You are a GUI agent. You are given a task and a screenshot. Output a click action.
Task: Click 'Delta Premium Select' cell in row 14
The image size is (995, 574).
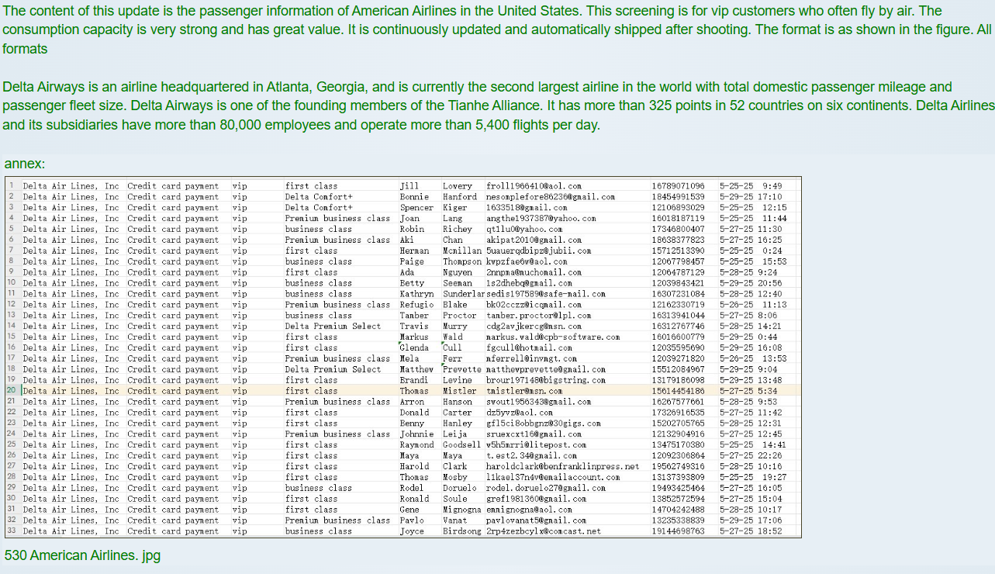pyautogui.click(x=333, y=327)
